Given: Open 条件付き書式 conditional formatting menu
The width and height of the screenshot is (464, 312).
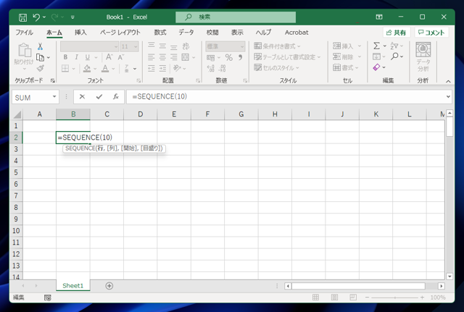Looking at the screenshot, I should point(277,46).
